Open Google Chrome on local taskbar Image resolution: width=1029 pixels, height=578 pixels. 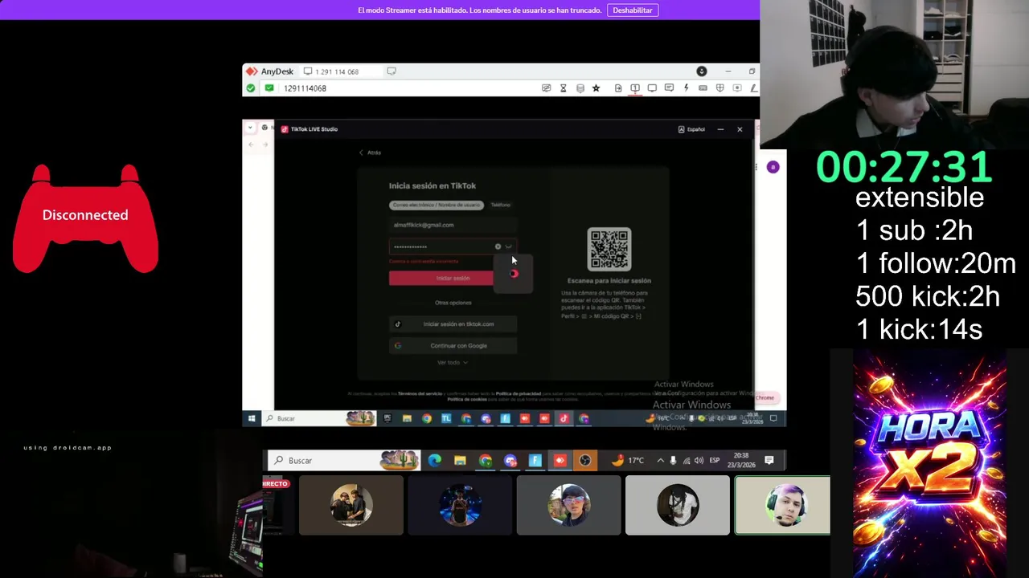pos(486,461)
